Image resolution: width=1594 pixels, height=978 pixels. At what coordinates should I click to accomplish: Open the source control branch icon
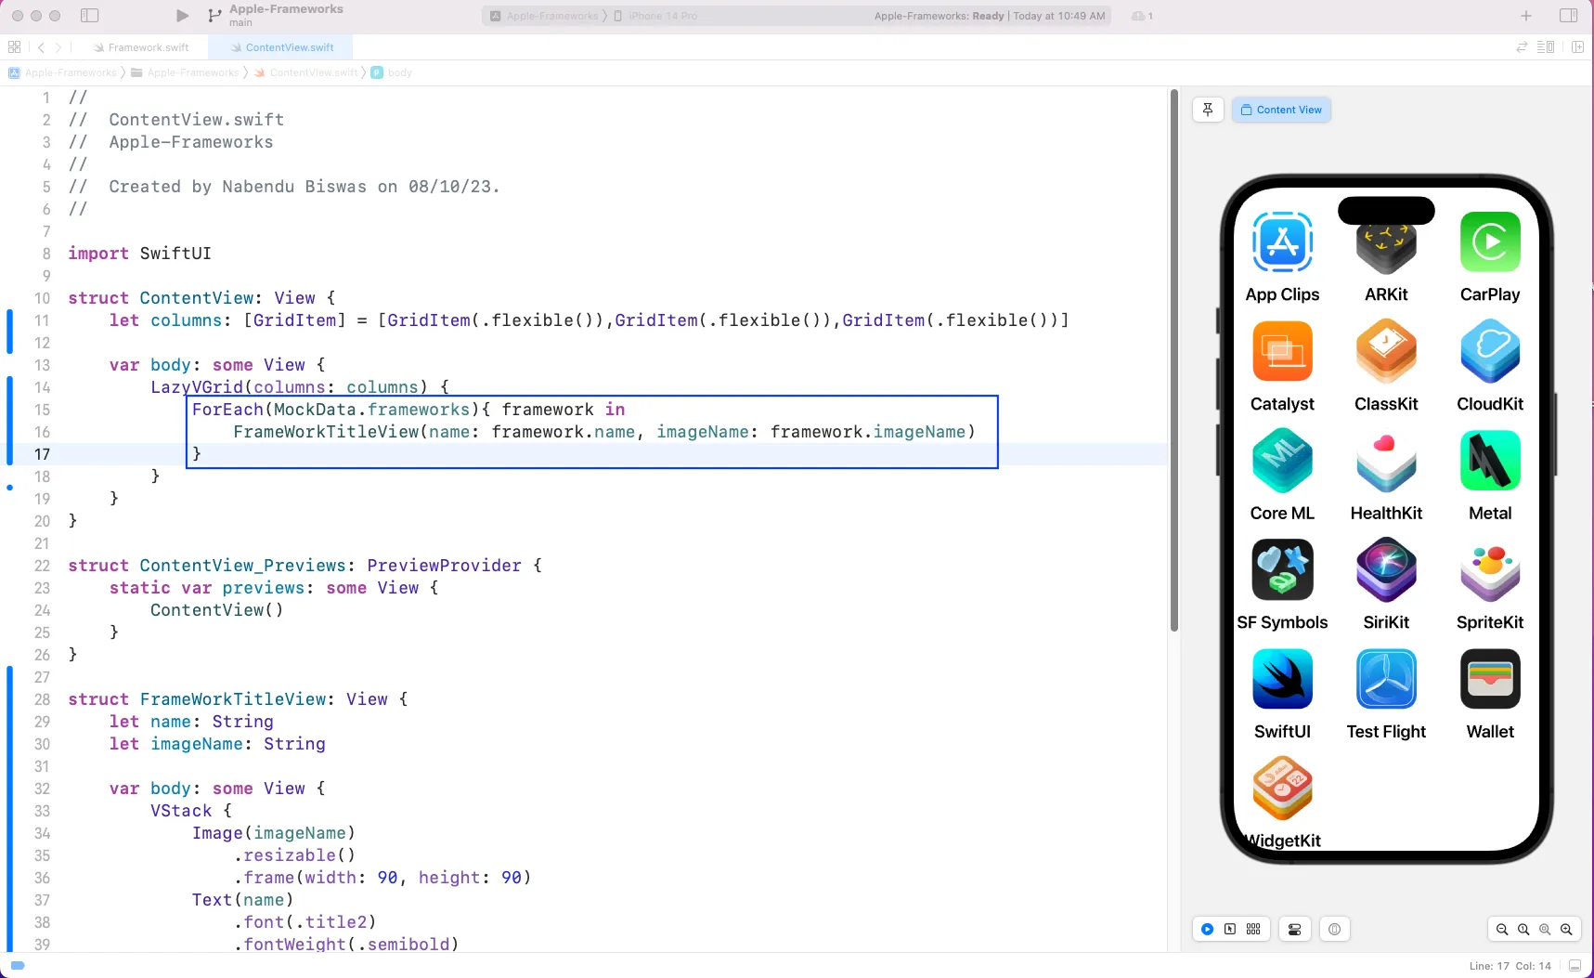click(x=214, y=16)
